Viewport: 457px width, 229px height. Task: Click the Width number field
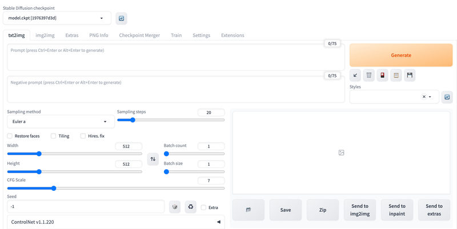pyautogui.click(x=129, y=146)
